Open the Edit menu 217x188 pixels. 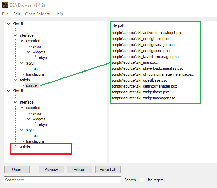point(17,14)
